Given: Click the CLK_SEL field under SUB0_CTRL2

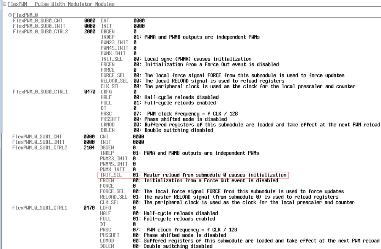Looking at the screenshot, I should 110,87.
